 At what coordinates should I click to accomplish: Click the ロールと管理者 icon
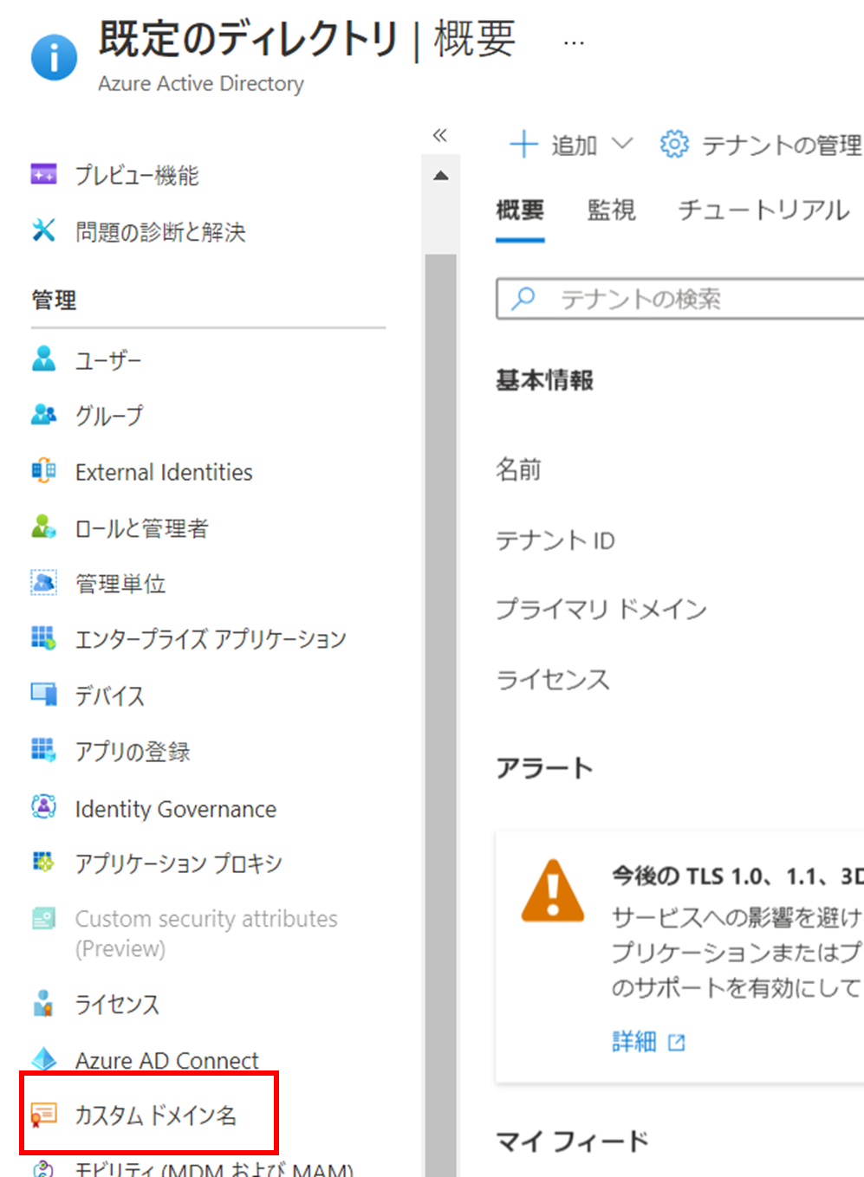(x=43, y=527)
